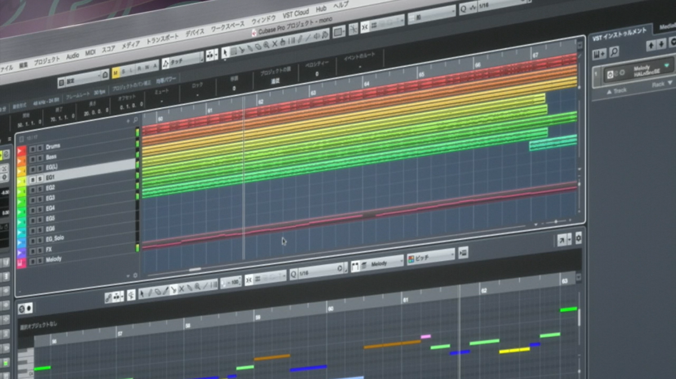The image size is (676, 379).
Task: Click the orange note in key editor
Action: point(392,343)
